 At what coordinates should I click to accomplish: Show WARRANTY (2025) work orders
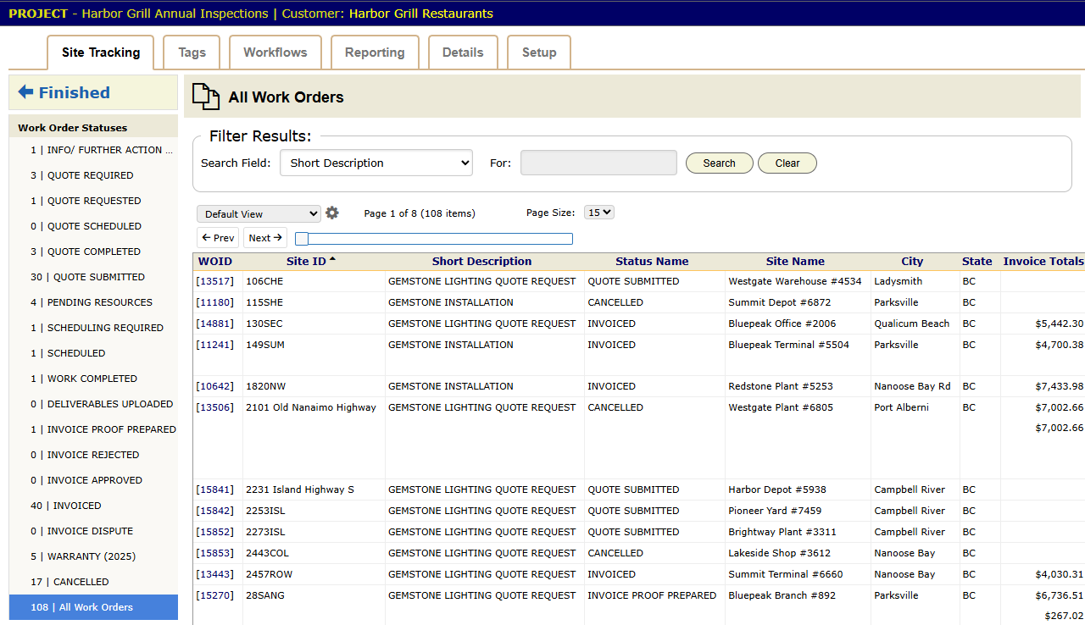(93, 556)
